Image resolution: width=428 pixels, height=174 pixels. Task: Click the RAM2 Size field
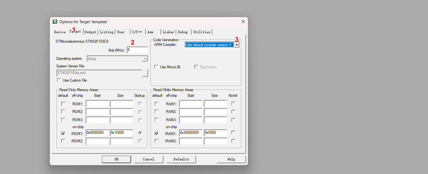click(x=215, y=112)
